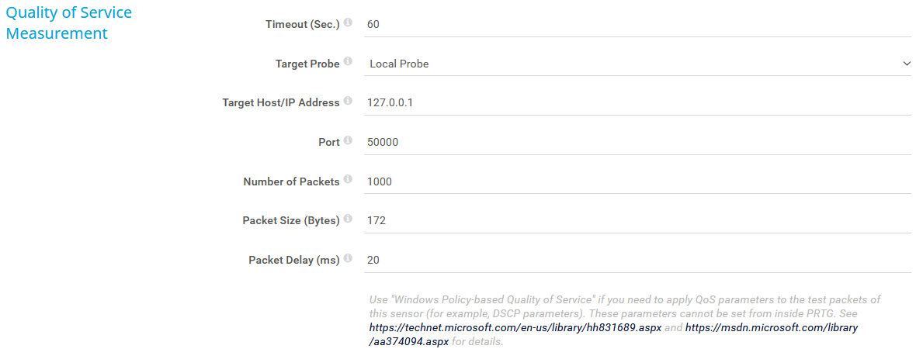
Task: Click the info icon beside Target Probe
Action: [x=348, y=63]
